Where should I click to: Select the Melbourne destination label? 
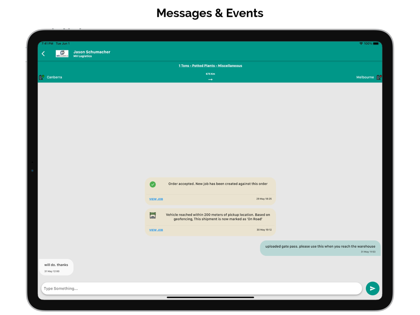tap(365, 77)
